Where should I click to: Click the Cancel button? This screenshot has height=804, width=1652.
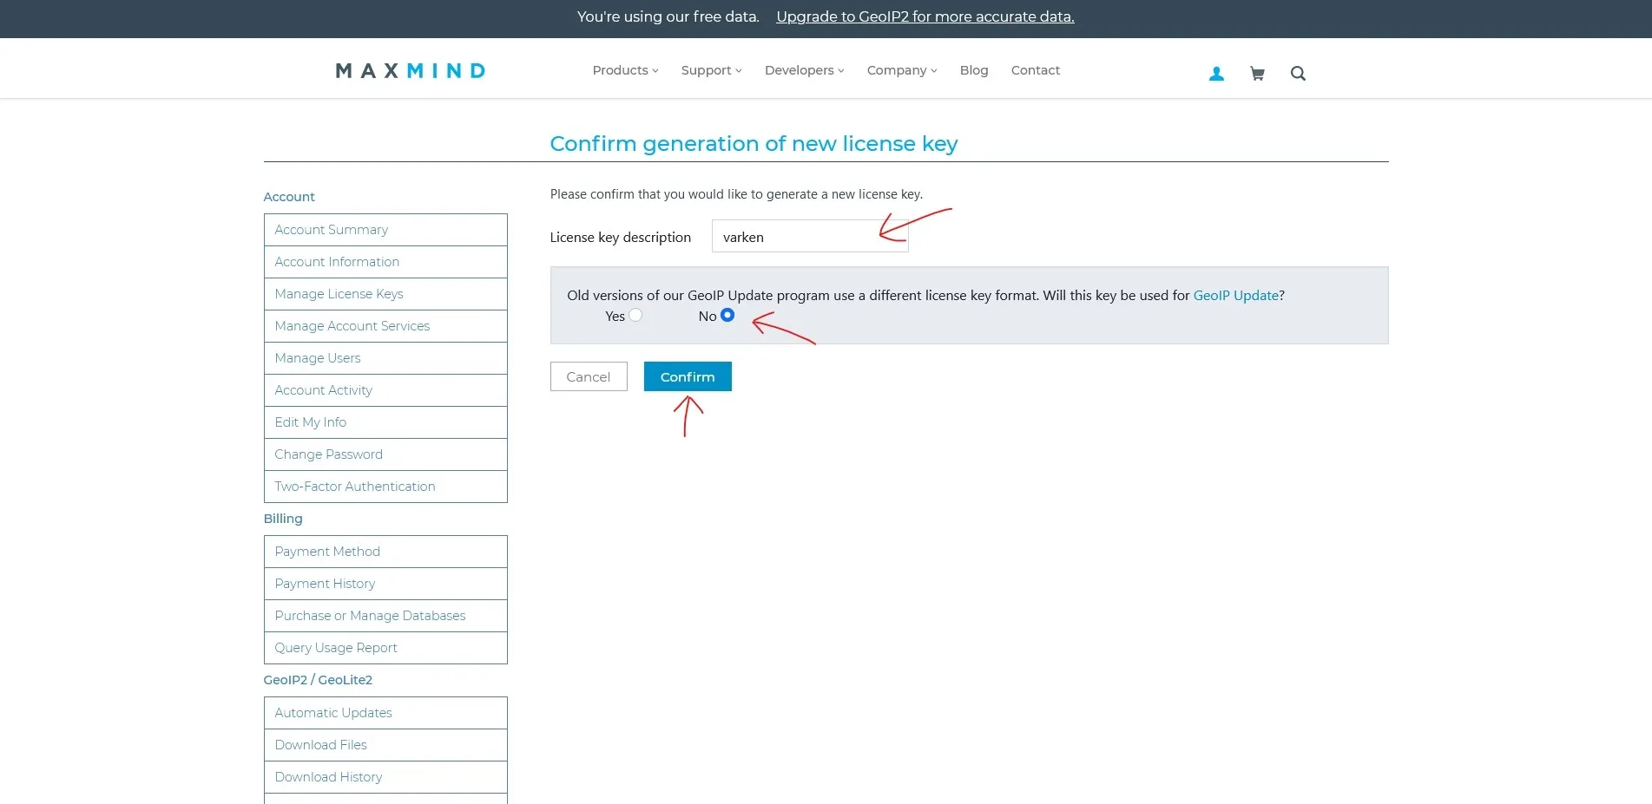point(589,376)
